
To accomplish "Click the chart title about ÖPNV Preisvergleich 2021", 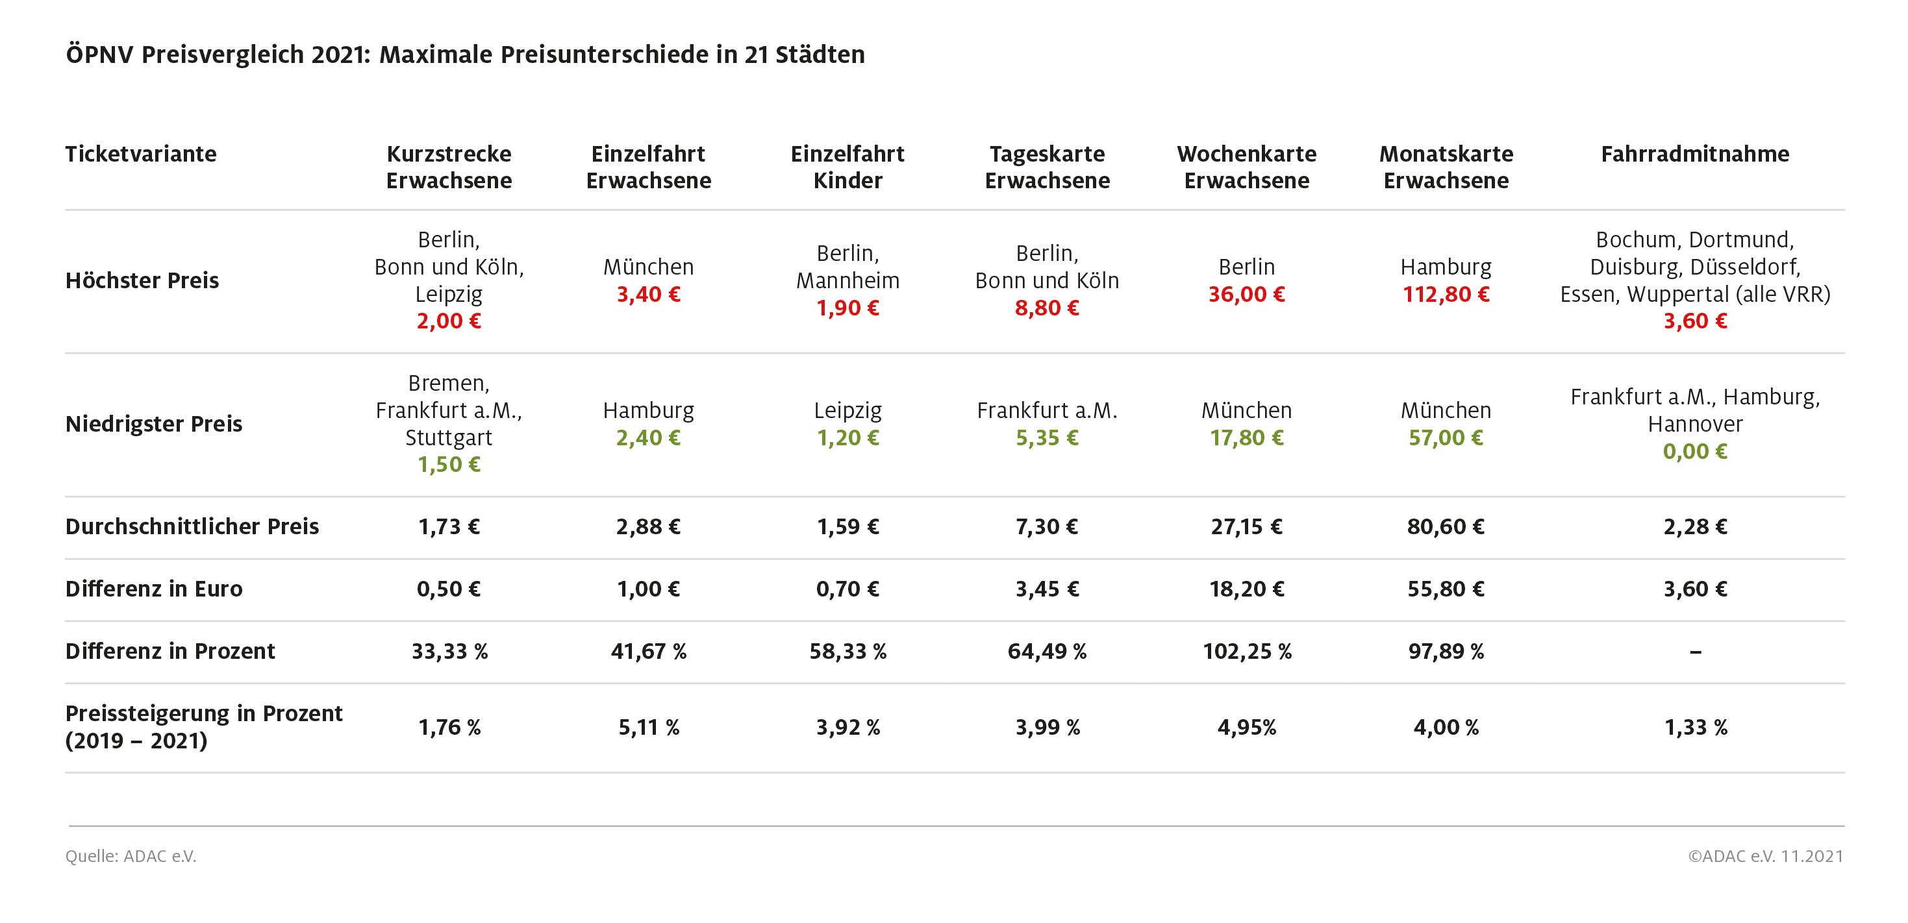I will click(465, 55).
